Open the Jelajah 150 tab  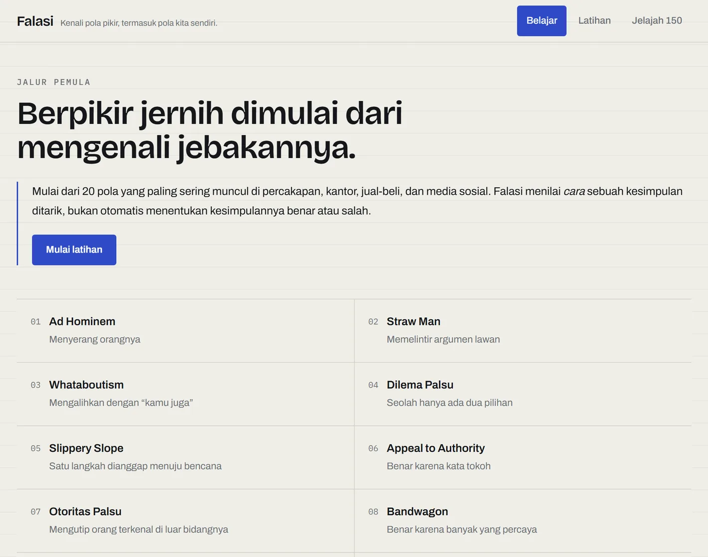[x=657, y=21]
